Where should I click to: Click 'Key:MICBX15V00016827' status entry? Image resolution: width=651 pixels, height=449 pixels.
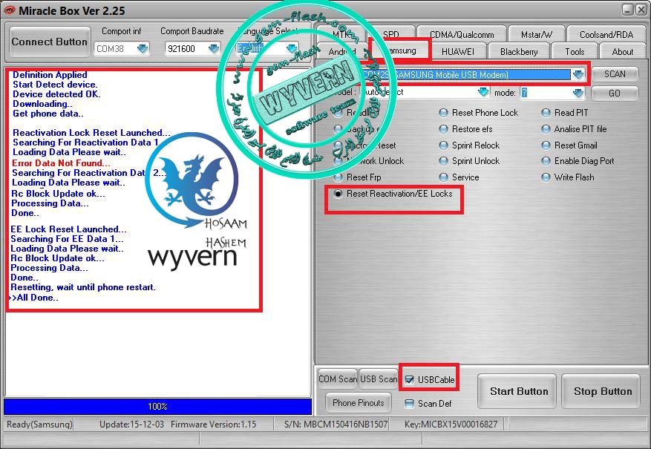coord(451,425)
